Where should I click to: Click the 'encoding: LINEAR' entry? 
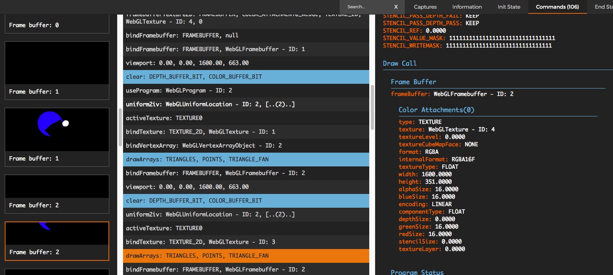click(x=425, y=204)
